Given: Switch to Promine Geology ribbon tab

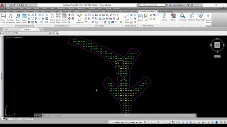Looking at the screenshot, I should (166, 11).
